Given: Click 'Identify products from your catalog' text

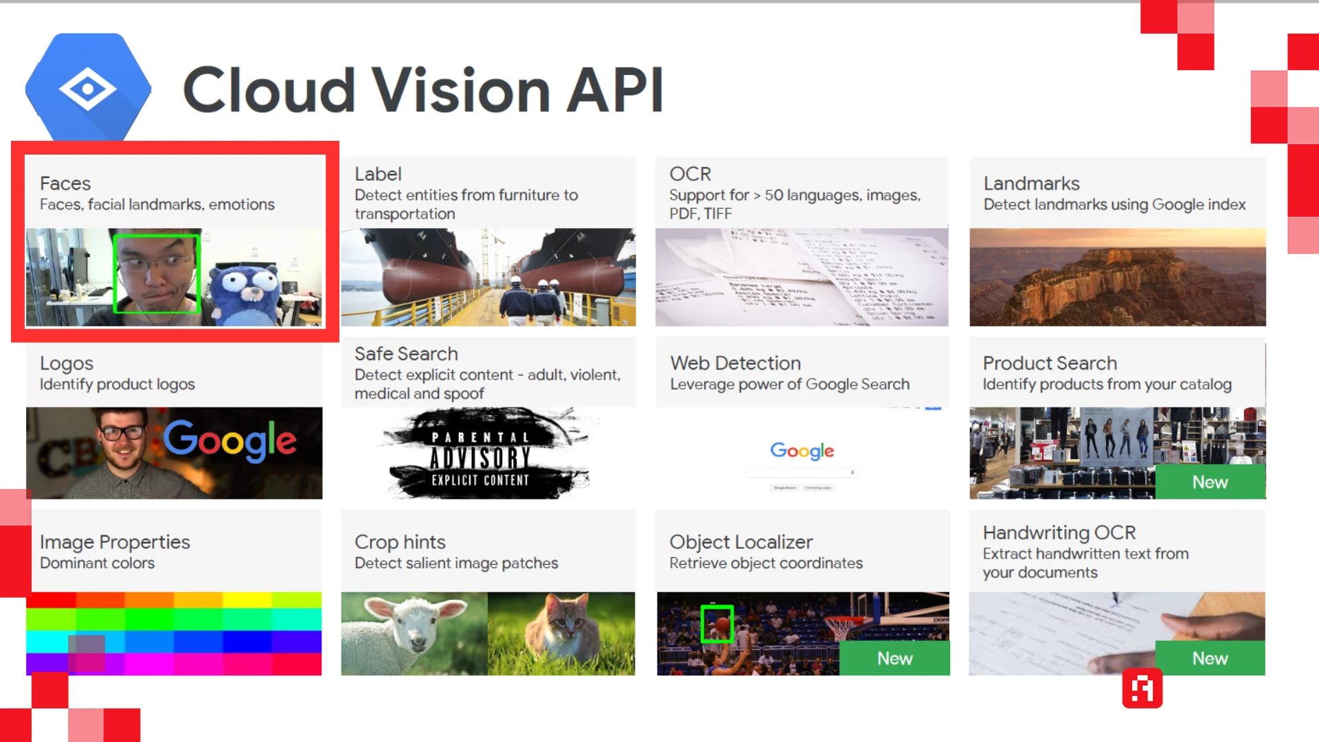Looking at the screenshot, I should tap(1107, 385).
